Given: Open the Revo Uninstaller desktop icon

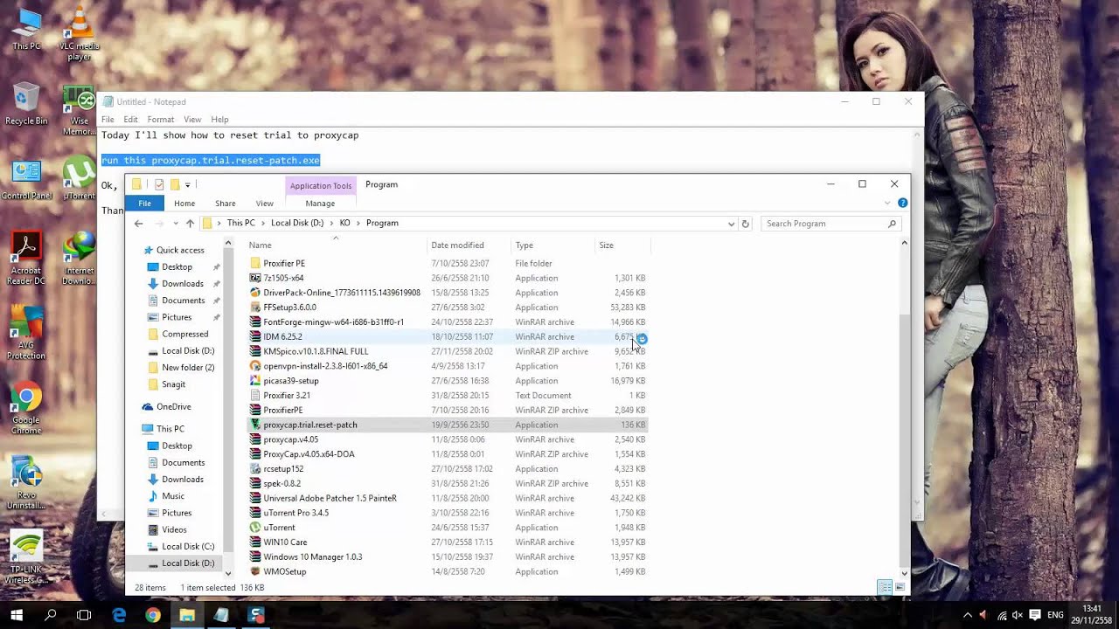Looking at the screenshot, I should pos(26,483).
